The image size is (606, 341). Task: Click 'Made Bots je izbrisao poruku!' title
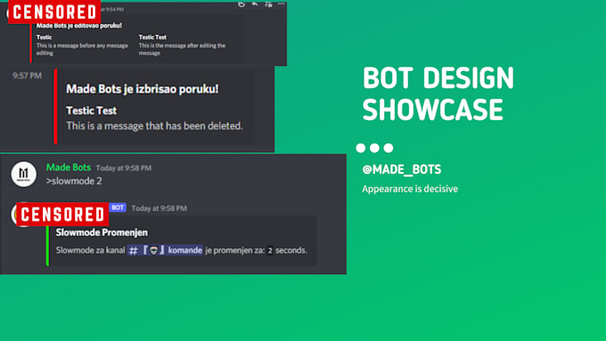tap(143, 89)
